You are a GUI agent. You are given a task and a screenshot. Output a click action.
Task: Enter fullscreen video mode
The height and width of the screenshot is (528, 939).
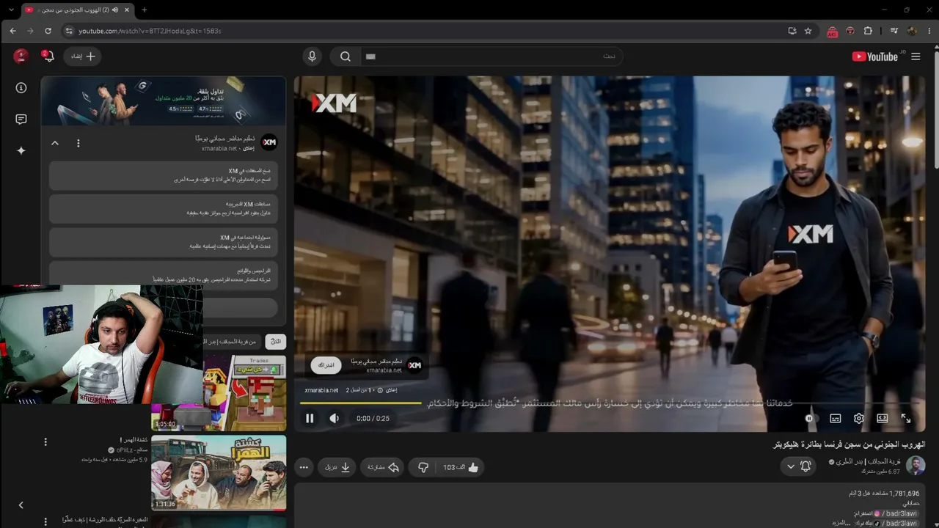pyautogui.click(x=906, y=418)
